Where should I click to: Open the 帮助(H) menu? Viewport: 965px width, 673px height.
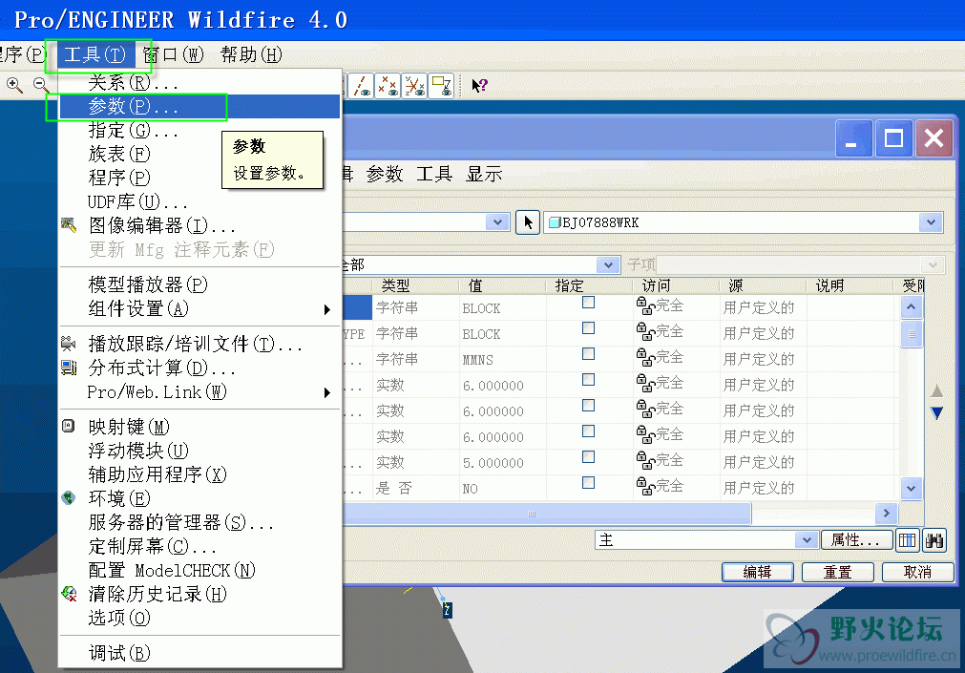point(251,54)
